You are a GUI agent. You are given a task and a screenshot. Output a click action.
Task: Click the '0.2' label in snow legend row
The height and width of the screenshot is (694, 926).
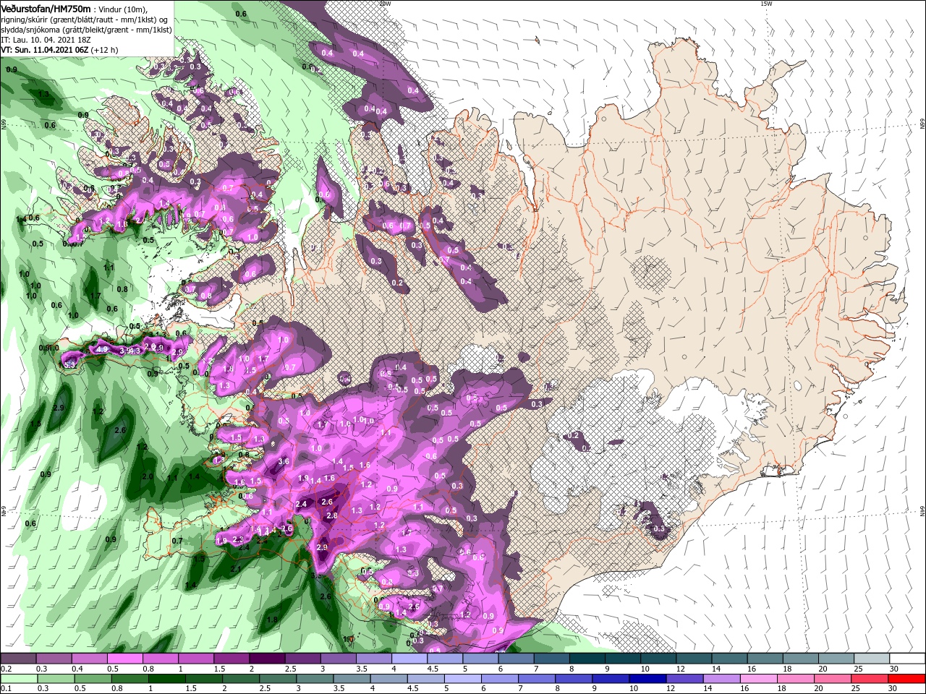point(6,669)
